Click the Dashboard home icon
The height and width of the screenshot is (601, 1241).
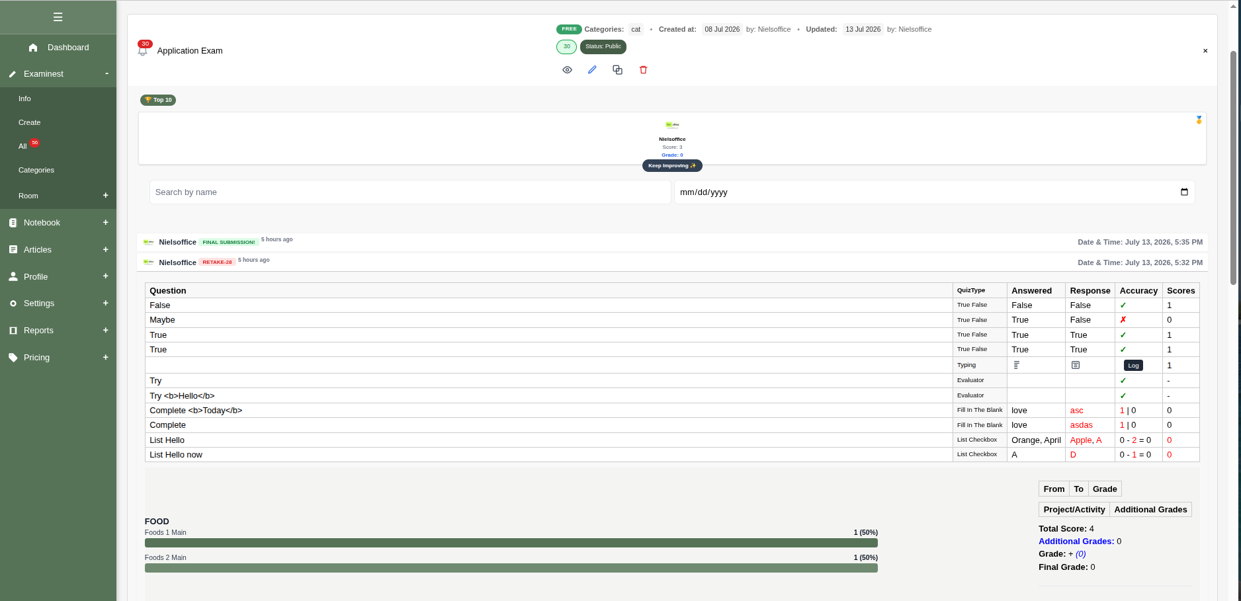click(33, 48)
